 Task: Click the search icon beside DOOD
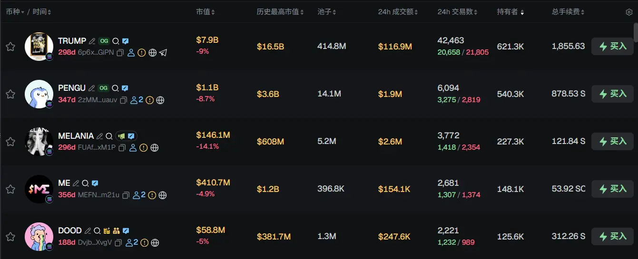pyautogui.click(x=97, y=231)
